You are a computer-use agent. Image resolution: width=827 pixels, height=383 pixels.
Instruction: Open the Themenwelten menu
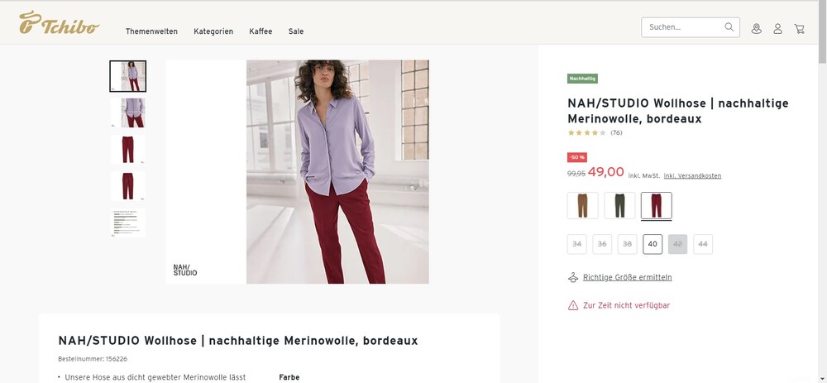[151, 31]
